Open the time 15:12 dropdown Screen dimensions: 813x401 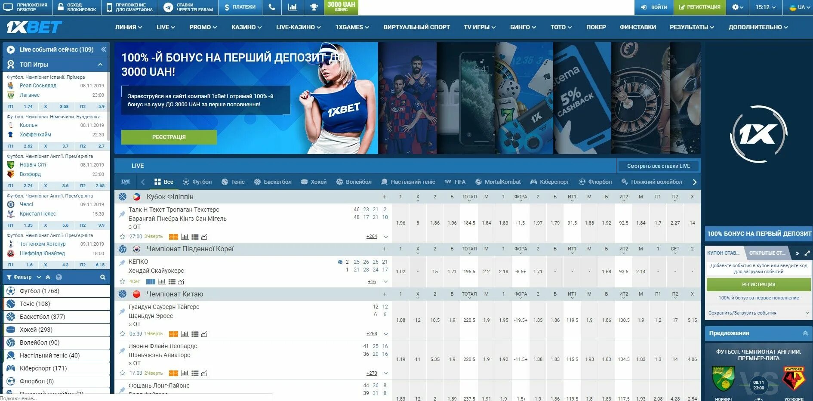766,7
